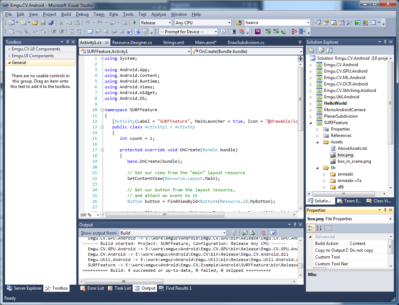Switch to the DrawSubdivision.cs tab
399x305 pixels.
coord(246,43)
